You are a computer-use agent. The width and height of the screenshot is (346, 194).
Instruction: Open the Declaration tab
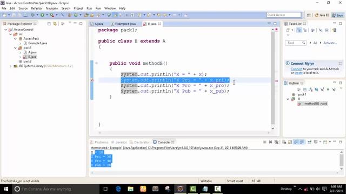140,142
